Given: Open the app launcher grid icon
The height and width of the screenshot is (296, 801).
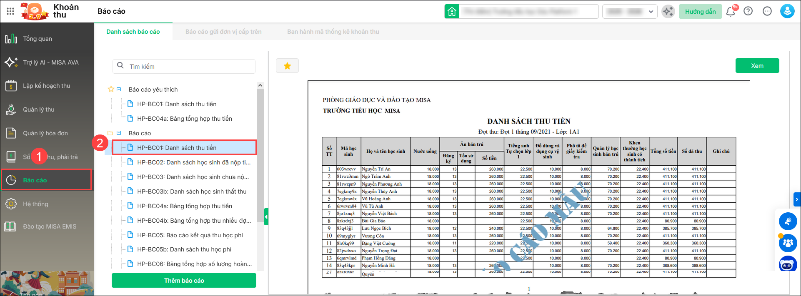Looking at the screenshot, I should (x=10, y=11).
